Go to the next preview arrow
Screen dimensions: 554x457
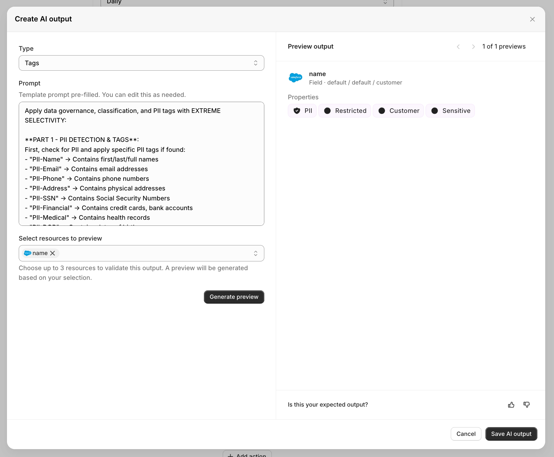tap(473, 47)
